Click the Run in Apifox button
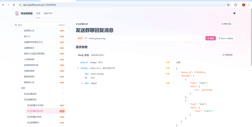 point(226,38)
